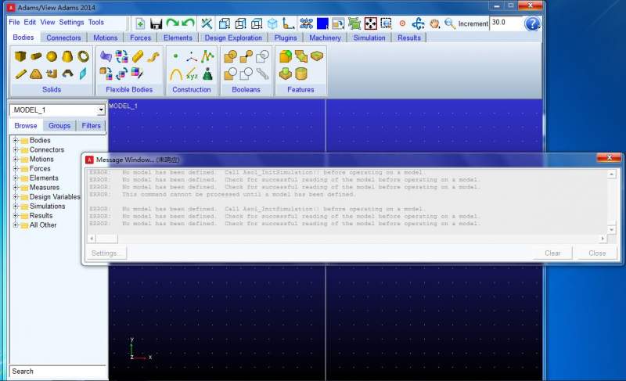Select the Fillet feature tool
The width and height of the screenshot is (626, 381).
[286, 56]
